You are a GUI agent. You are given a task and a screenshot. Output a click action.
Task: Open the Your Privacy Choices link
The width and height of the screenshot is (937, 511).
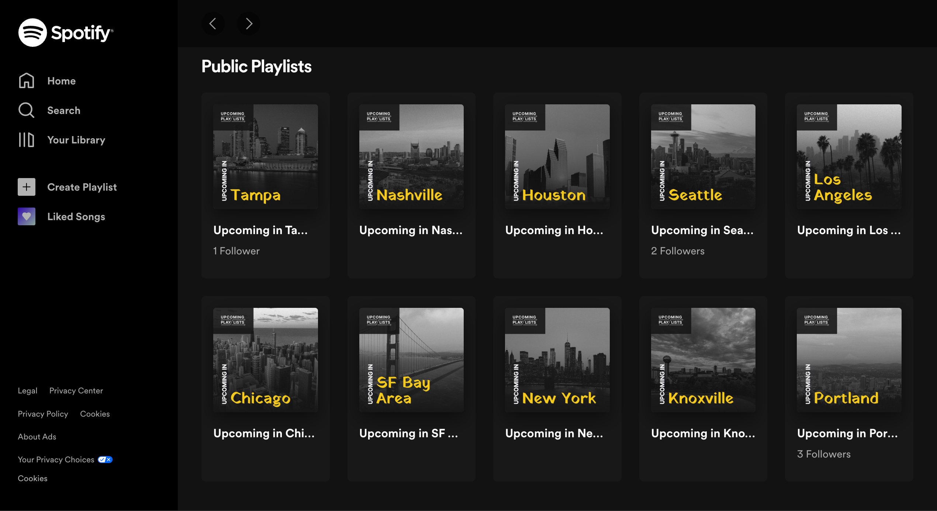[x=56, y=459]
